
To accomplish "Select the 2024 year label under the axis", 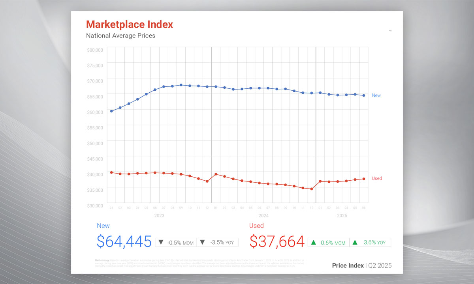I will pos(263,216).
